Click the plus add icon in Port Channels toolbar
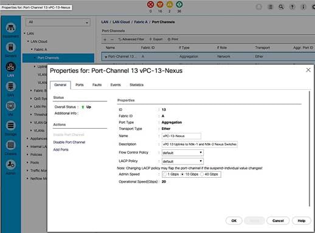Image resolution: width=315 pixels, height=233 pixels. click(105, 39)
